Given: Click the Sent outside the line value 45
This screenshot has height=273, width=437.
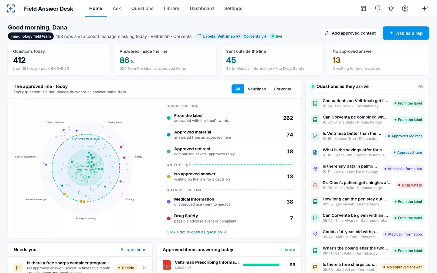Looking at the screenshot, I should pyautogui.click(x=231, y=60).
